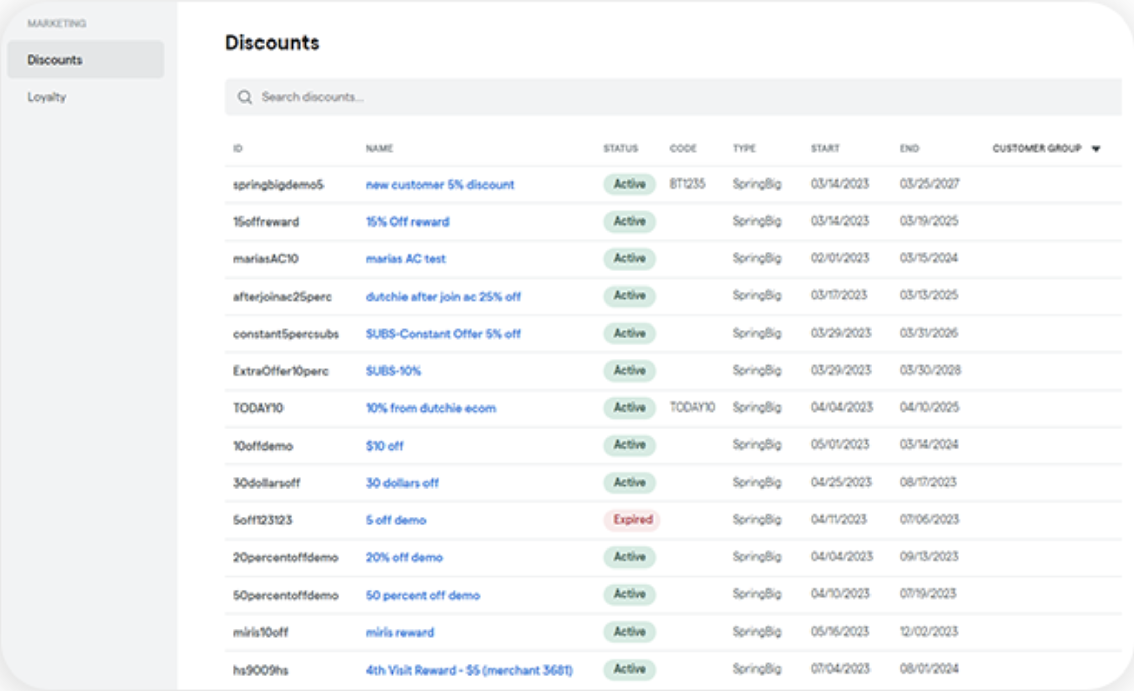Select the 30dollarsoff ID cell
This screenshot has height=691, width=1134.
tap(267, 483)
